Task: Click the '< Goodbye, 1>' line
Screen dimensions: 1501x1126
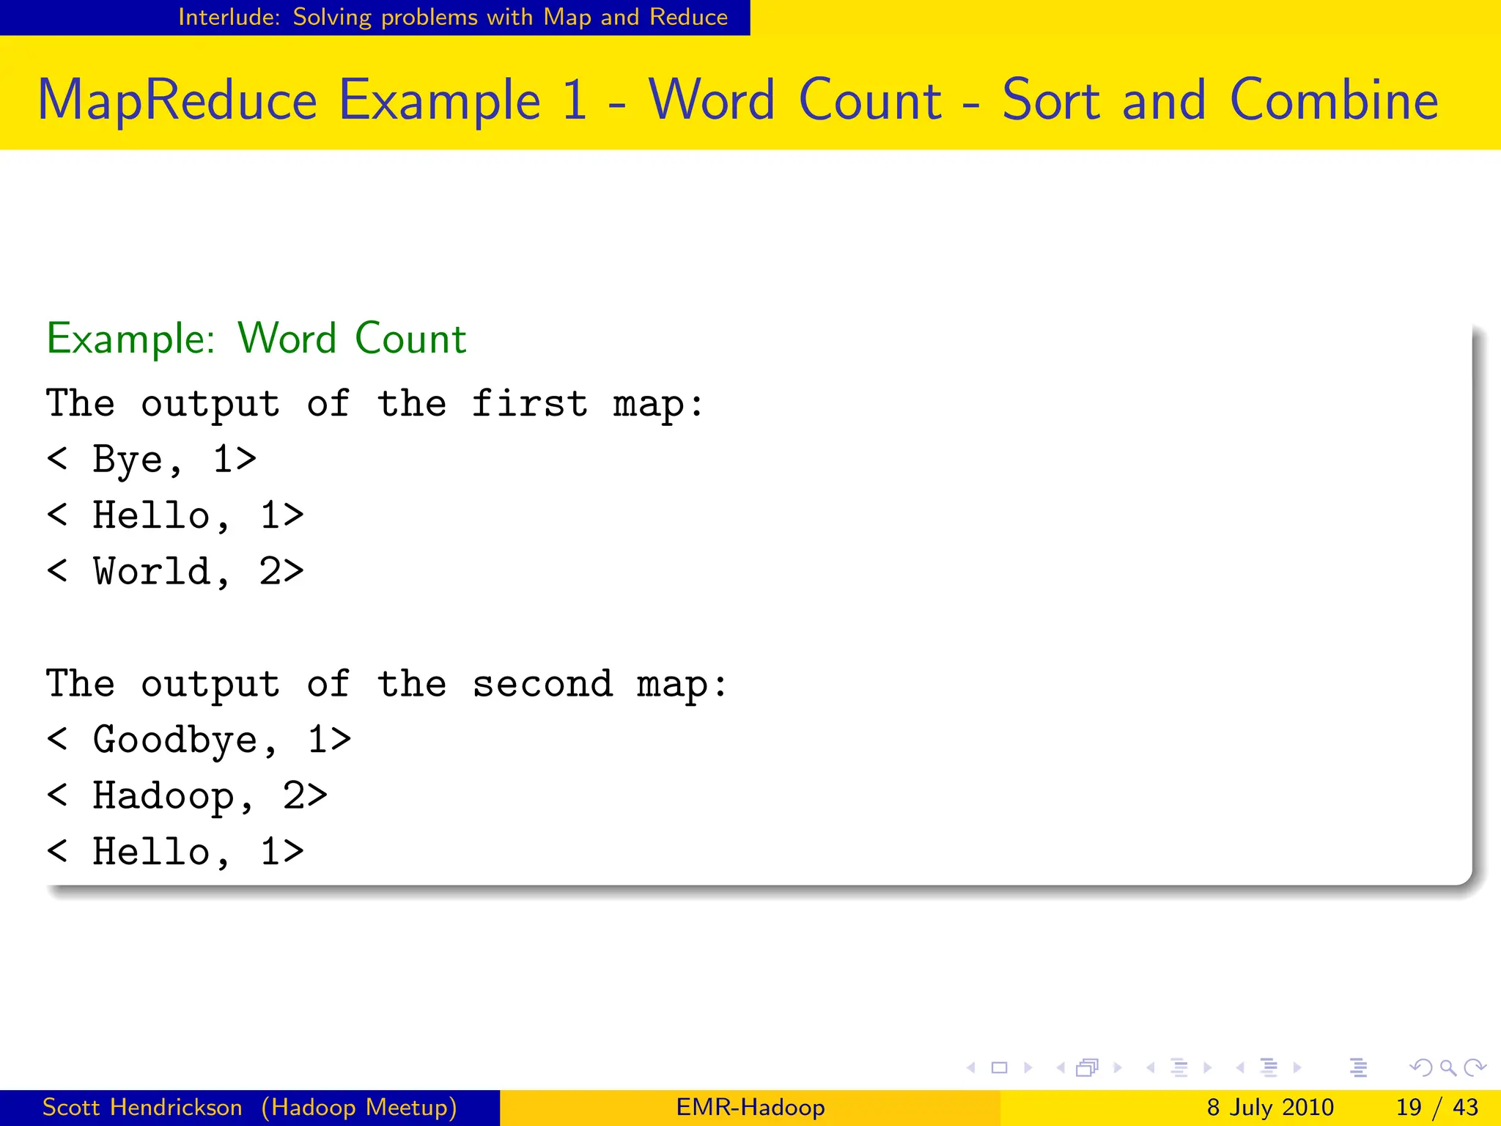Action: (199, 740)
